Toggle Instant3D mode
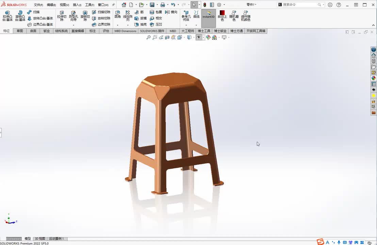 pos(209,18)
